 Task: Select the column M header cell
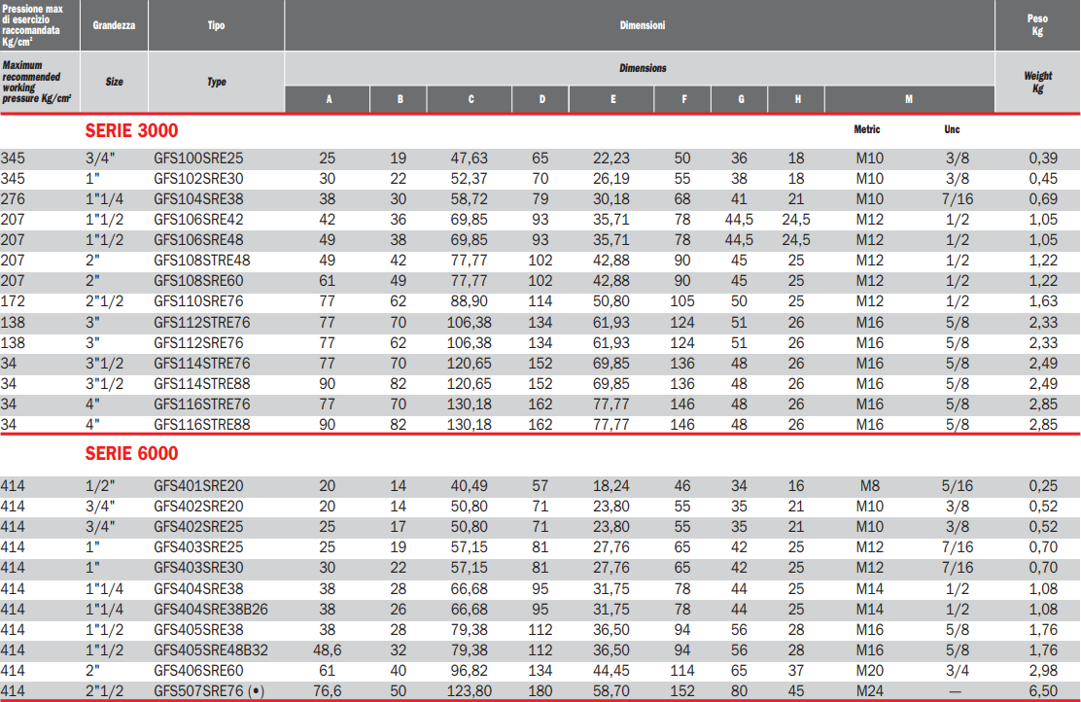coord(909,100)
